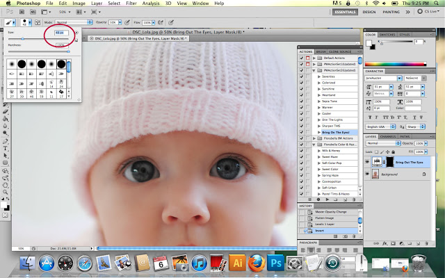Toggle the Milk & Honey action checkmark

[x=301, y=151]
